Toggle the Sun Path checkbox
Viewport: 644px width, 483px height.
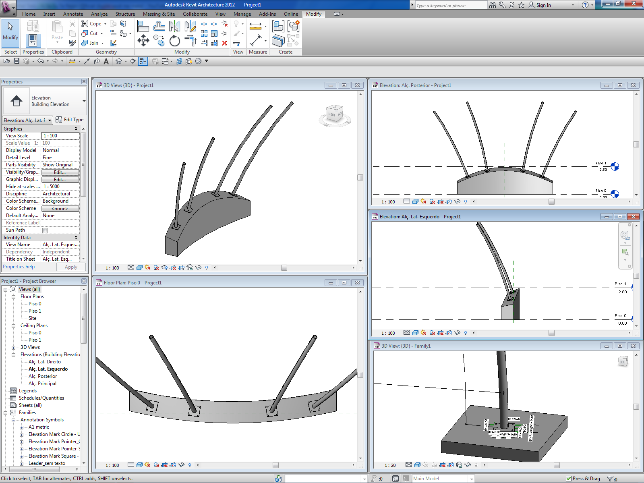click(45, 230)
